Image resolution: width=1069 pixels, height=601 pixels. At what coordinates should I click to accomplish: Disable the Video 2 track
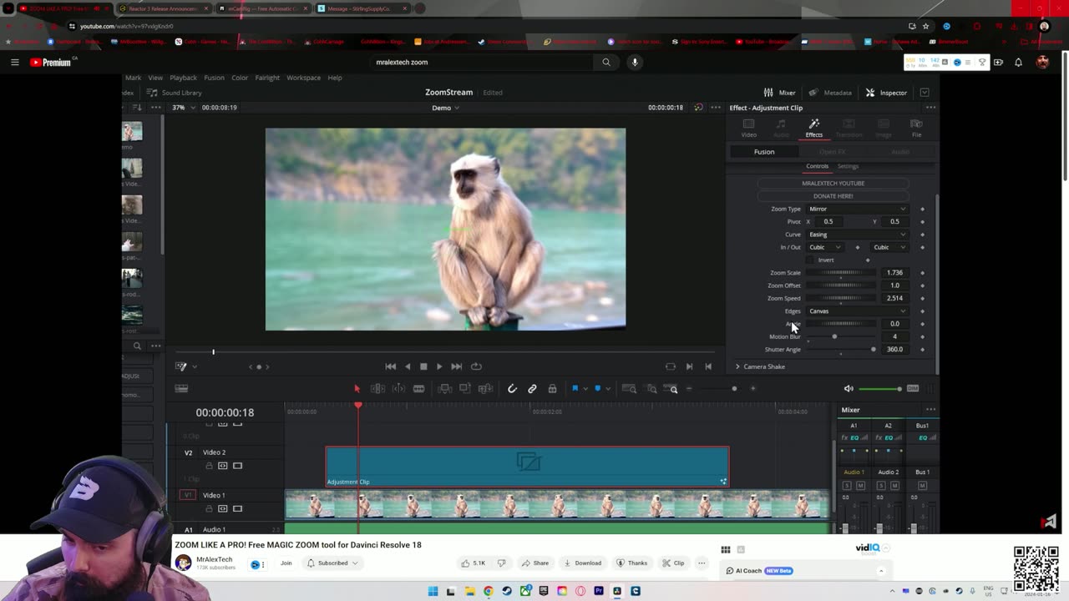pos(237,466)
